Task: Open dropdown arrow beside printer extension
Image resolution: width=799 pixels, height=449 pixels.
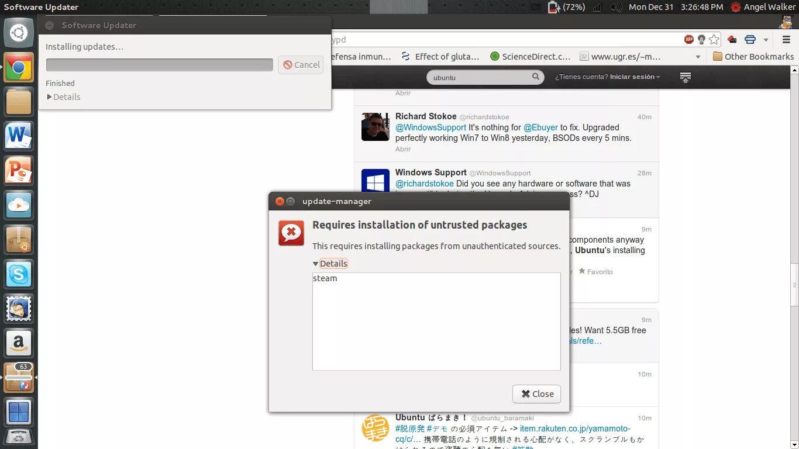Action: coord(766,40)
